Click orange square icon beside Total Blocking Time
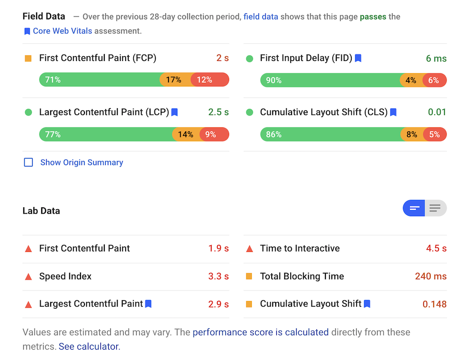 click(249, 277)
